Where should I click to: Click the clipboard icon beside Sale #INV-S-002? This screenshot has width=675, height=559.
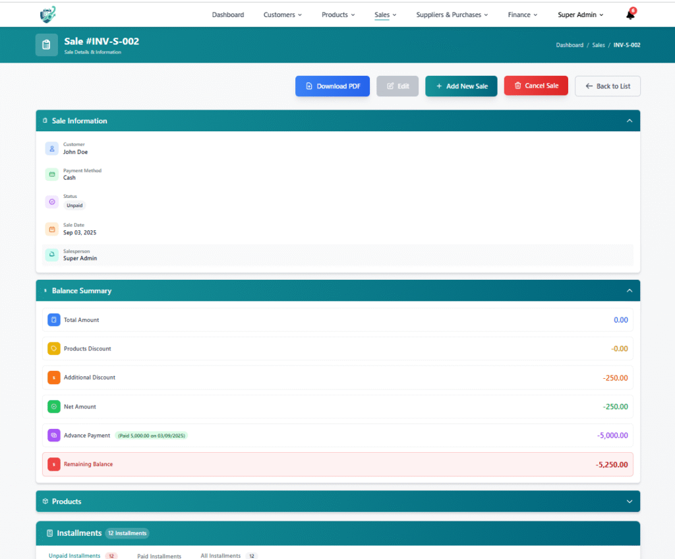click(x=46, y=45)
